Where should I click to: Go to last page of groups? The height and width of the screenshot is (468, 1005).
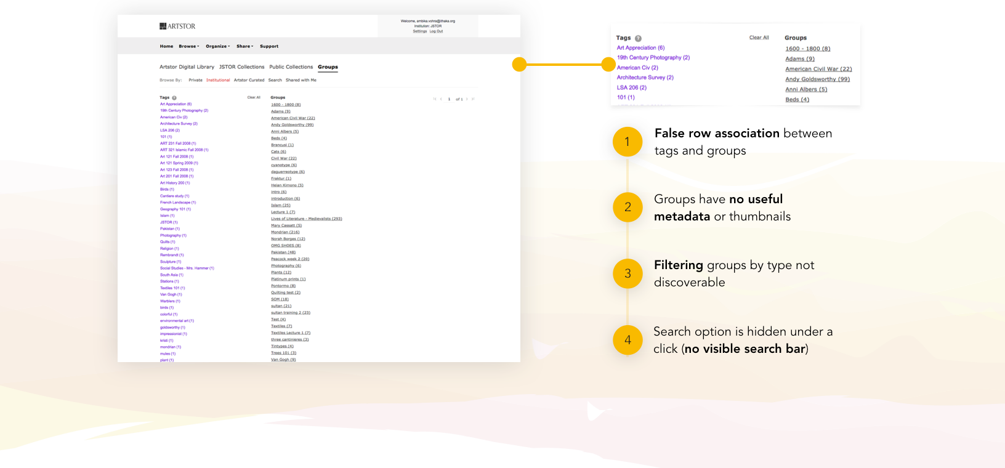click(473, 99)
